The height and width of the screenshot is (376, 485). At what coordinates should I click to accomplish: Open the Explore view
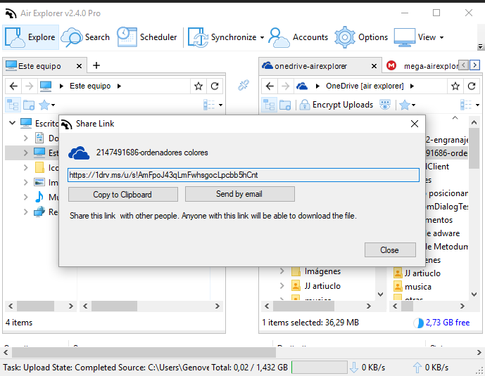click(30, 37)
